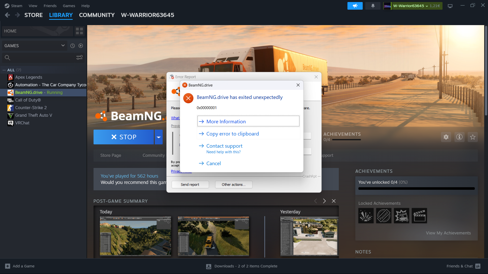
Task: Open the notifications bell
Action: pos(373,6)
